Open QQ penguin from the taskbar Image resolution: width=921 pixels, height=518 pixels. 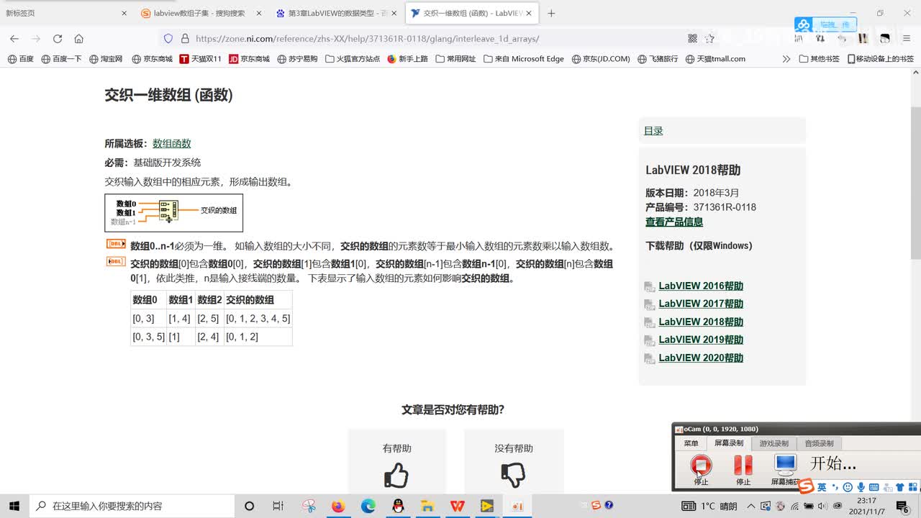(x=398, y=506)
